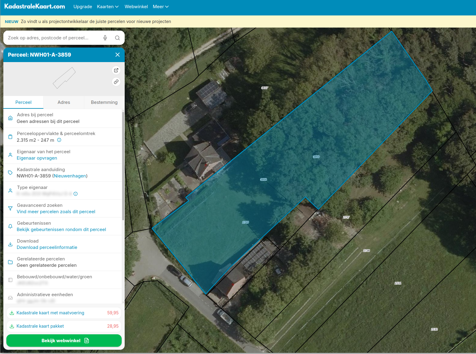Viewport: 476px width, 354px height.
Task: Click info icon beside parcel area 2.315 m2
Action: coord(59,140)
